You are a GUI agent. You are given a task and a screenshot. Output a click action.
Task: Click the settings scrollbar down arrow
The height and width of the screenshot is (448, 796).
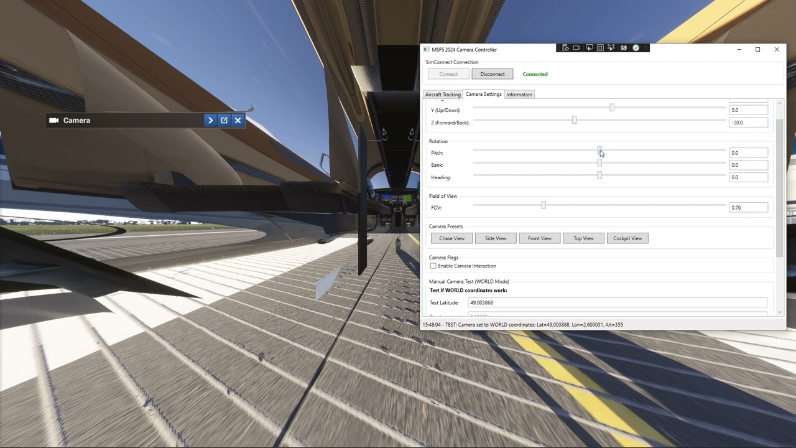[x=780, y=312]
